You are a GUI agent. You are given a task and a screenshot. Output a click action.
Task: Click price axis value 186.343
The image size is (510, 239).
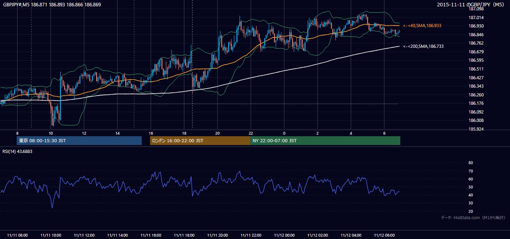(476, 86)
